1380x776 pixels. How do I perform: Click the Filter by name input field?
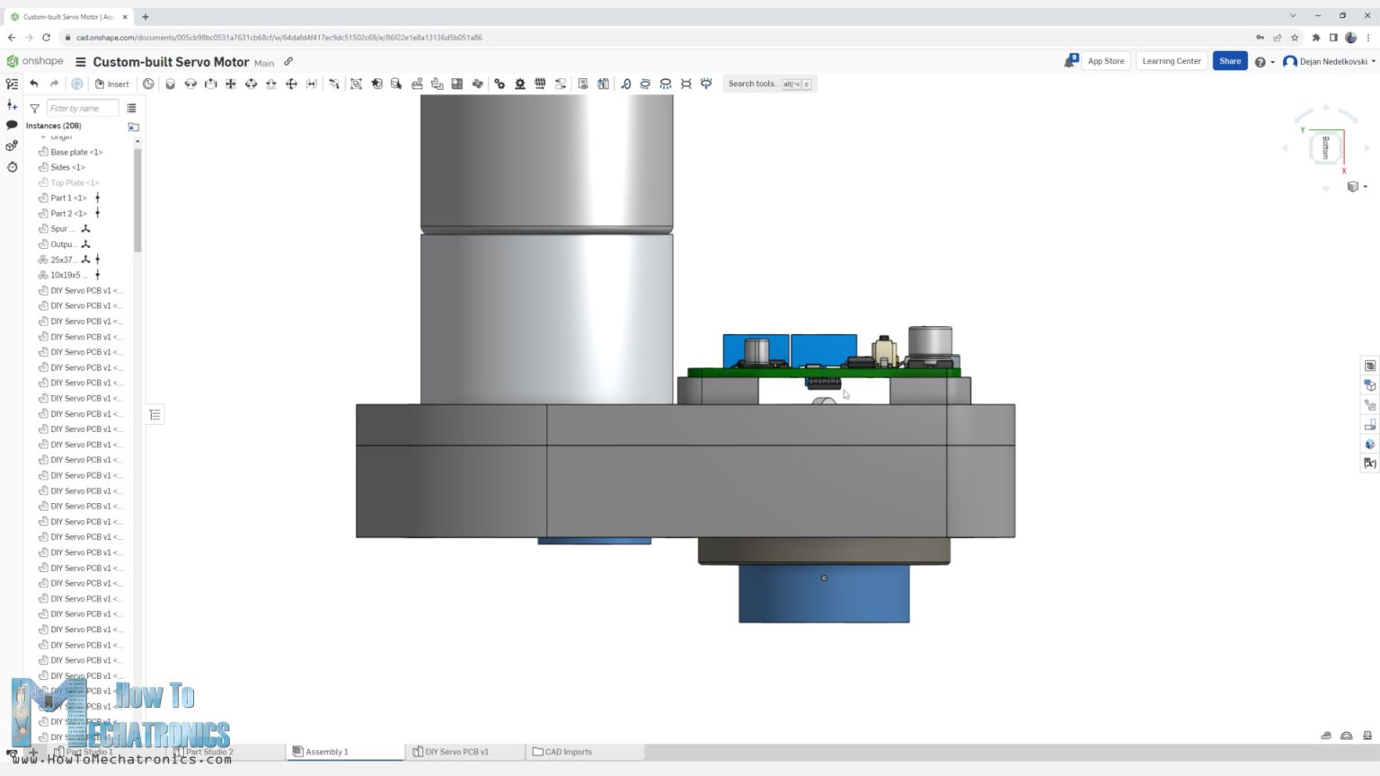tap(83, 108)
